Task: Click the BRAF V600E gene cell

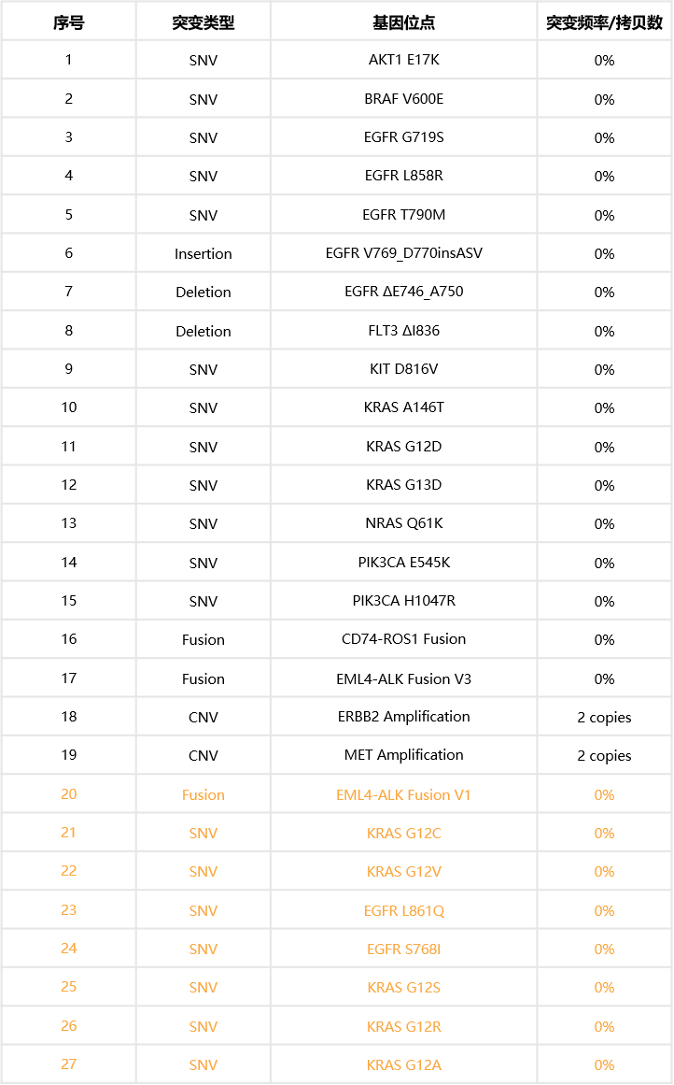Action: (x=403, y=99)
